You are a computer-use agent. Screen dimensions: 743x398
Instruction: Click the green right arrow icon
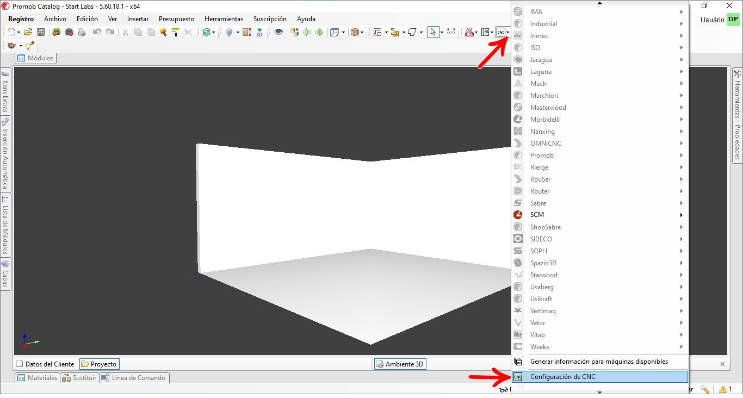tap(319, 32)
